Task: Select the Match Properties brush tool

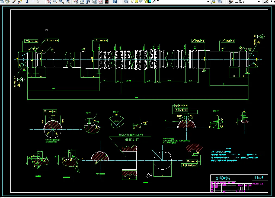Action: click(x=14, y=2)
